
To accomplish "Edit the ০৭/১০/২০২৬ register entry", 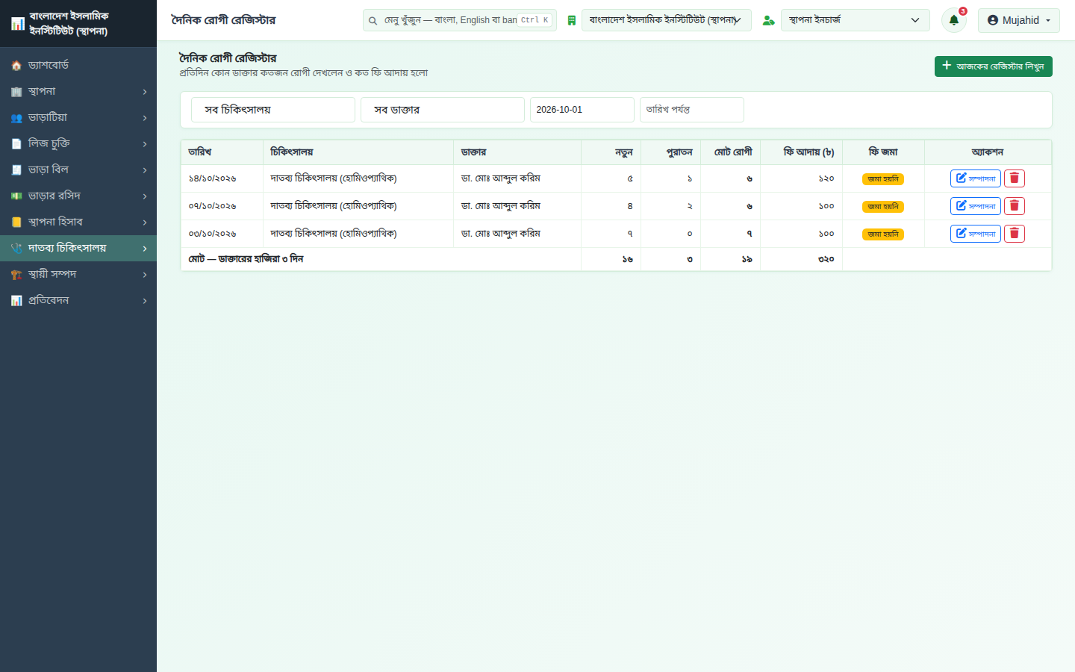I will point(976,206).
